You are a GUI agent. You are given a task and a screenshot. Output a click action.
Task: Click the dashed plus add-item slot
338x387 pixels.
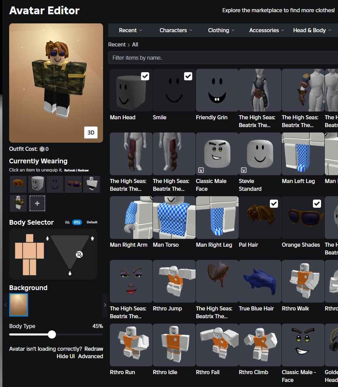click(37, 203)
